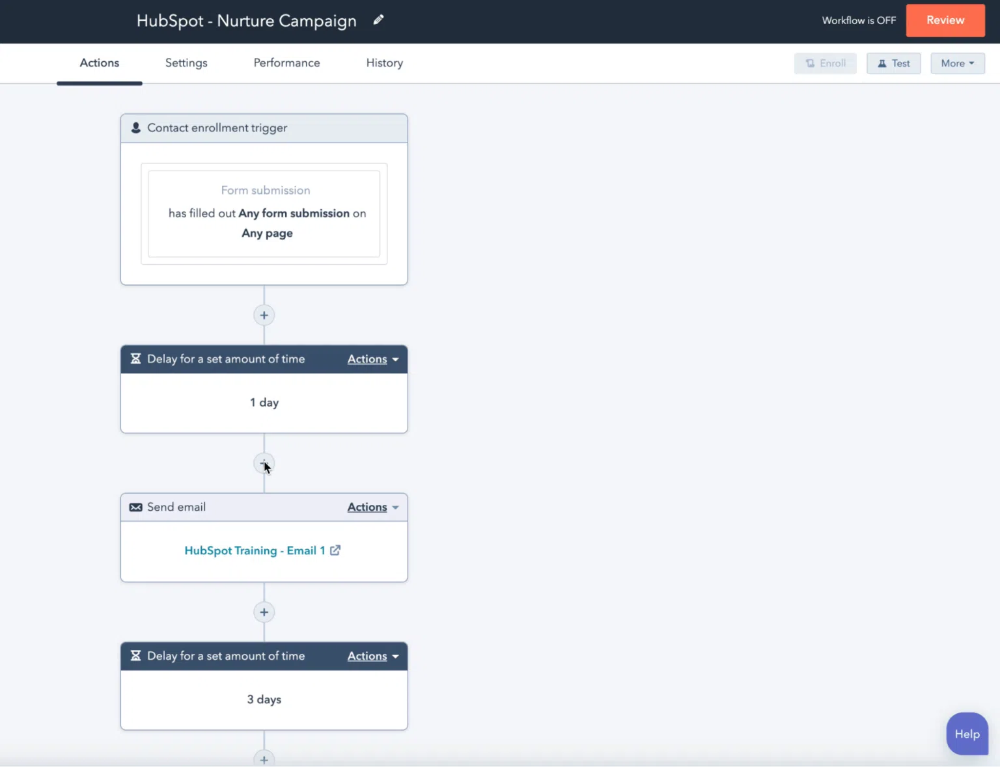Click the Enroll icon in the toolbar
The height and width of the screenshot is (767, 1000).
(809, 63)
